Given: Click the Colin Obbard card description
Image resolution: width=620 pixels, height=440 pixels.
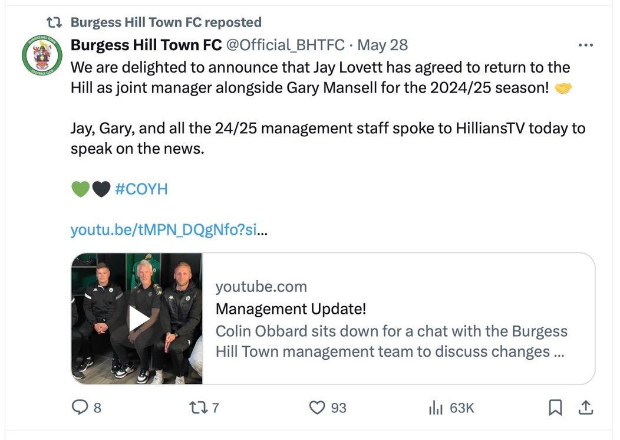Looking at the screenshot, I should point(391,341).
